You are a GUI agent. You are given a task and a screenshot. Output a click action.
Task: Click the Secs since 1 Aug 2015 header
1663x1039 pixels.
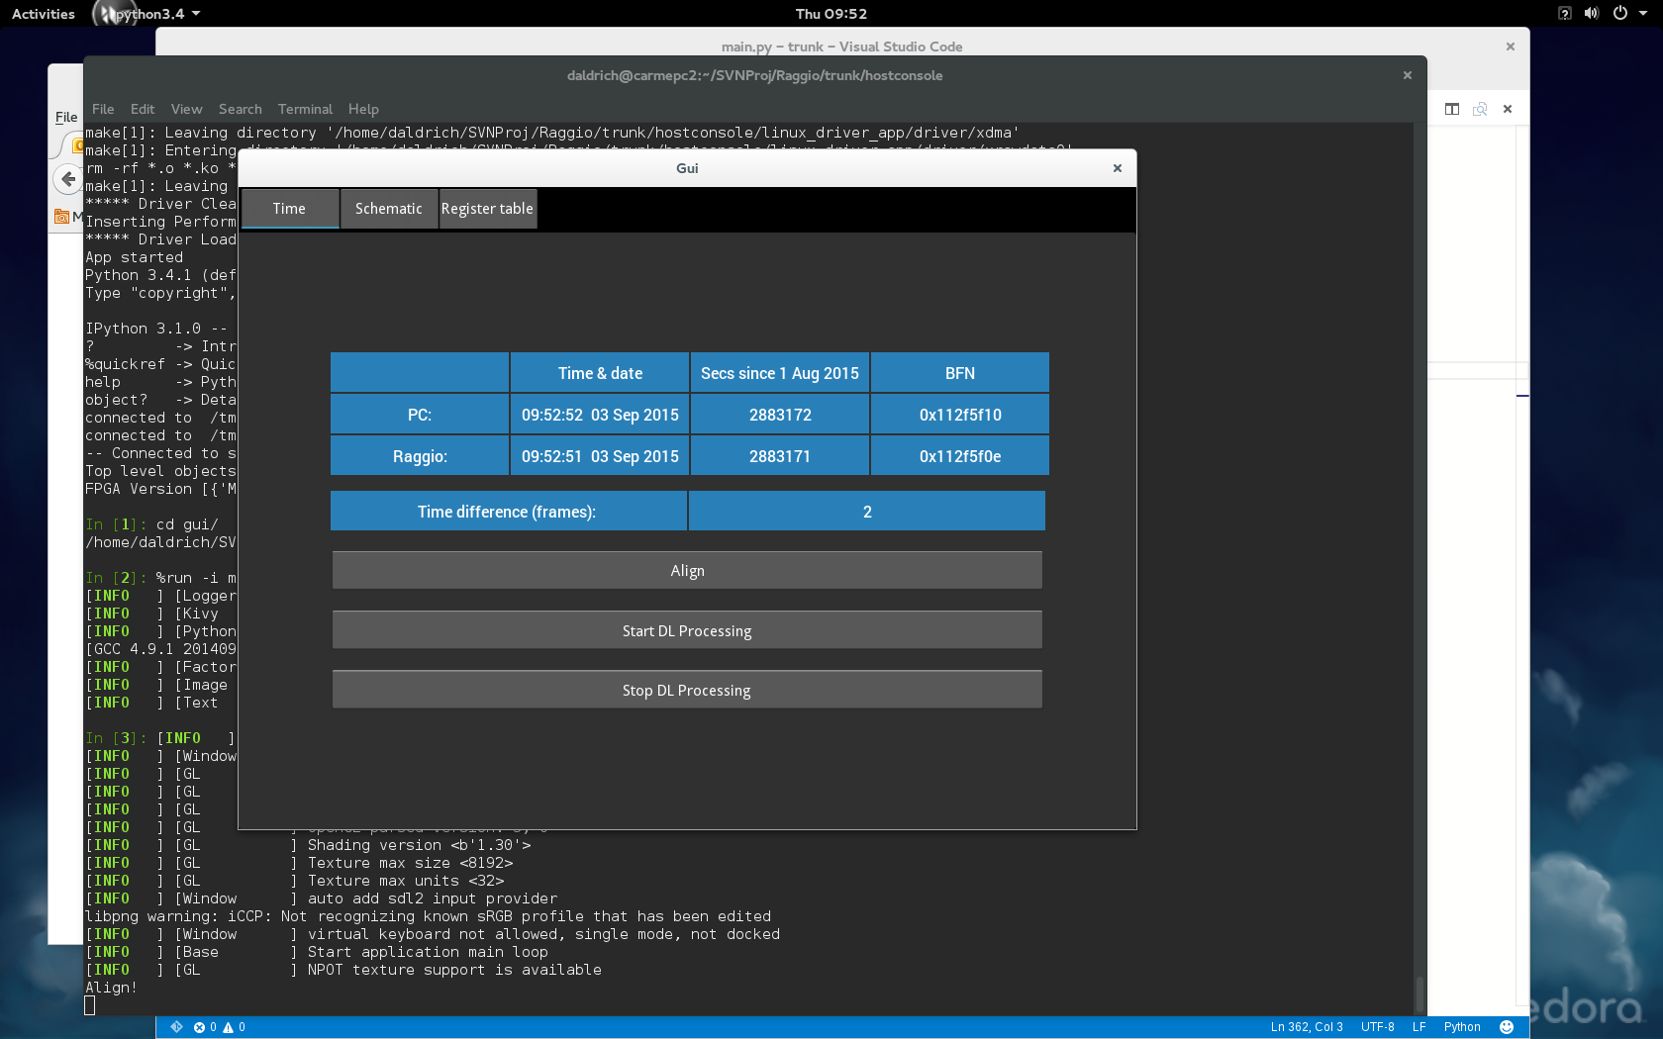pyautogui.click(x=780, y=373)
